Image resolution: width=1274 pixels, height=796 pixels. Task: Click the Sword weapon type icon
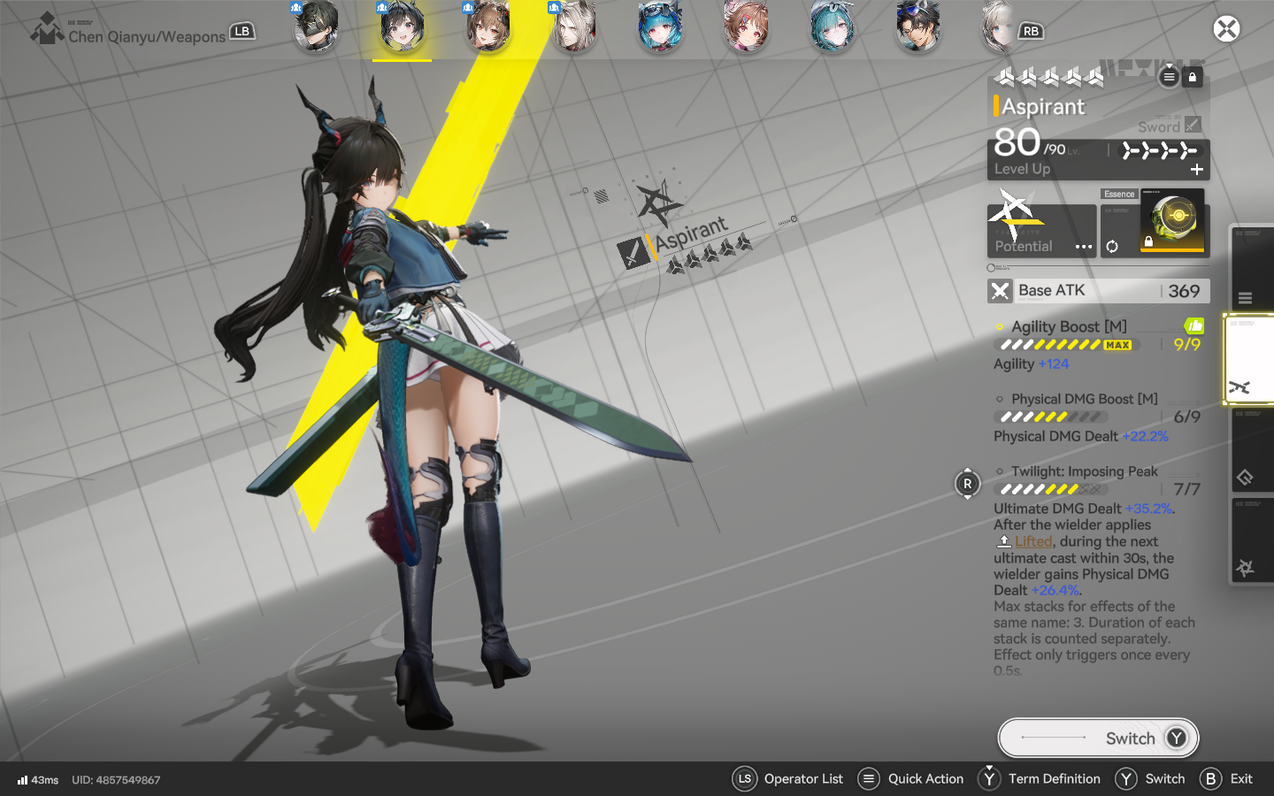(x=1193, y=126)
